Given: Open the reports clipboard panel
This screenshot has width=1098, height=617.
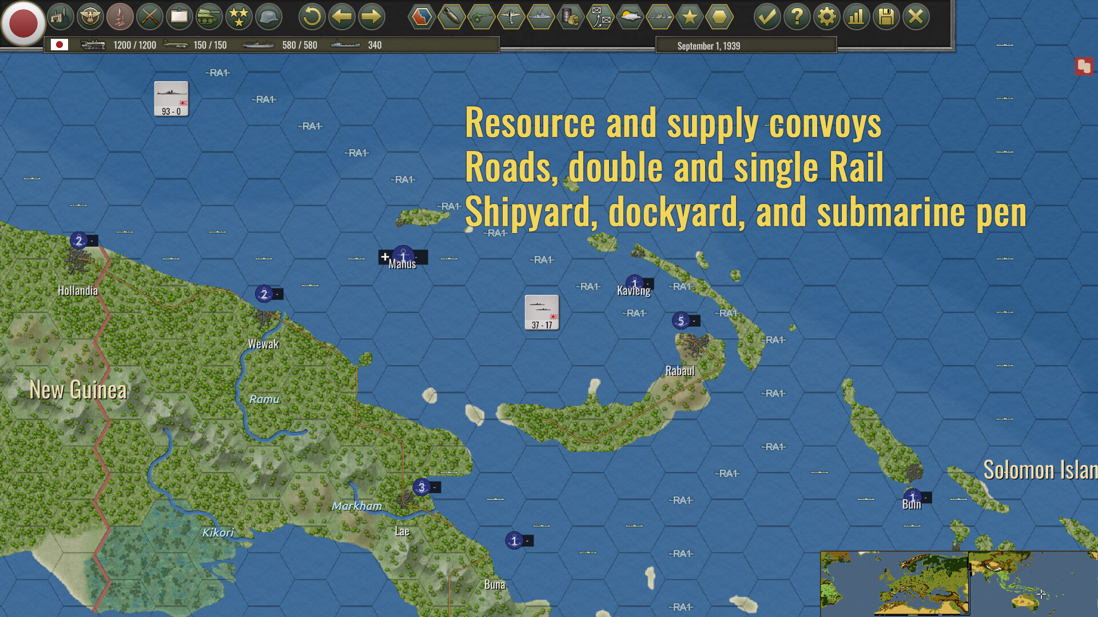Looking at the screenshot, I should [180, 17].
